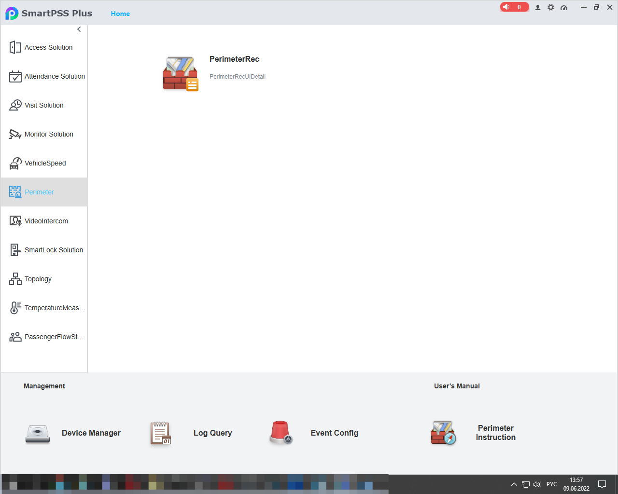The height and width of the screenshot is (494, 618).
Task: Open the PassengerFlowSt people icon
Action: [x=15, y=337]
